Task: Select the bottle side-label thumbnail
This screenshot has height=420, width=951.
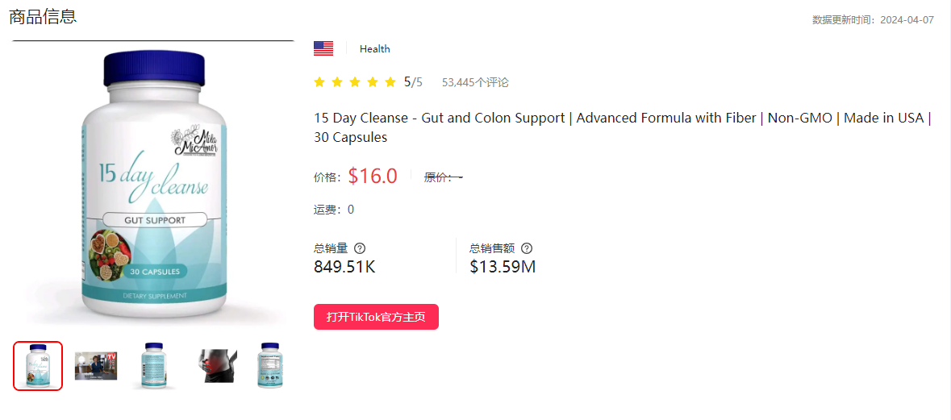Action: (x=153, y=366)
